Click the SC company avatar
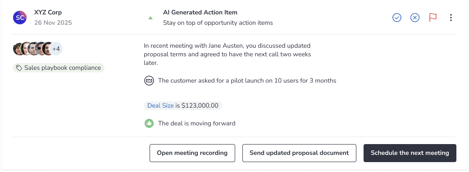Screen dimensions: 469x172 pos(20,18)
